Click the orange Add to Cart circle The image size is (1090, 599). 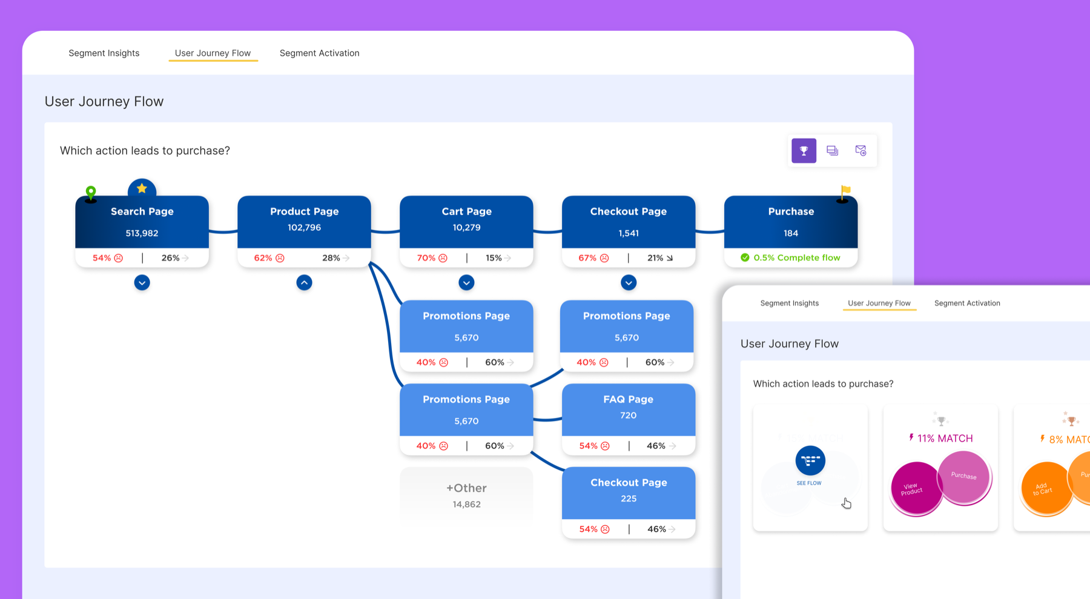(x=1045, y=488)
